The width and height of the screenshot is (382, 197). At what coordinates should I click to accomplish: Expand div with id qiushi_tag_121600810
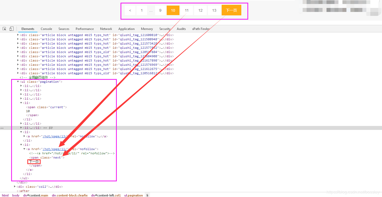pyautogui.click(x=18, y=35)
